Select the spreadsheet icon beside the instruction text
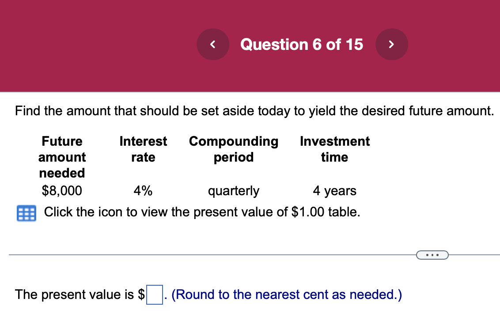The image size is (500, 325). [26, 213]
